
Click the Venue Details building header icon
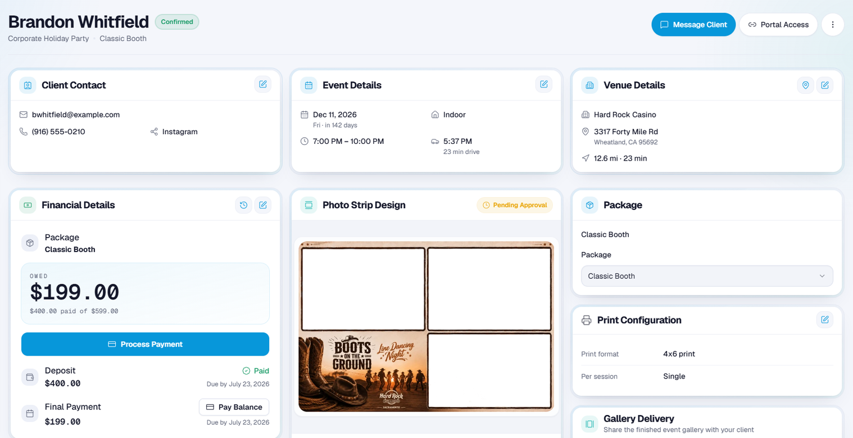(589, 85)
